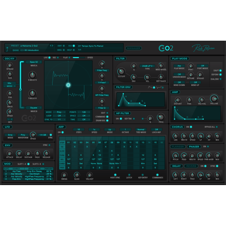
Task: Open WAVE A Spec 32 waveform selector
Action: [x=34, y=62]
